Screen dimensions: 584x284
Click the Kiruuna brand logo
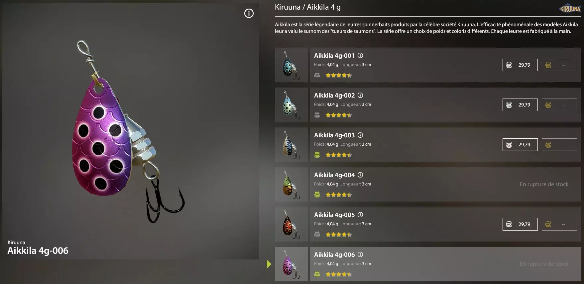(x=570, y=8)
